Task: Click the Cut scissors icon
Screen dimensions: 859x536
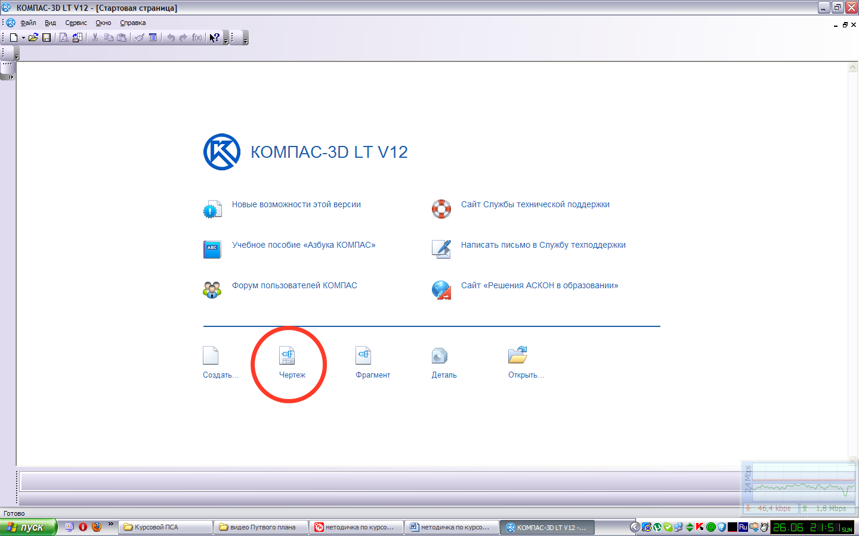Action: (x=95, y=38)
